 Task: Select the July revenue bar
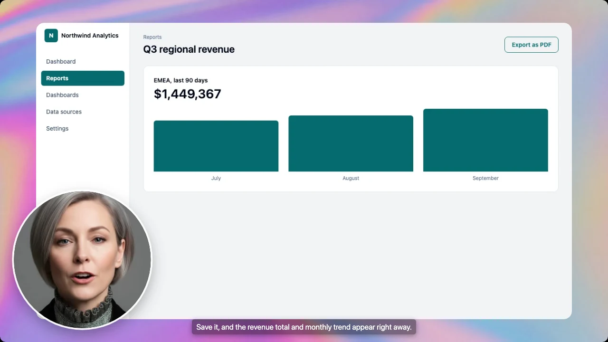point(216,146)
